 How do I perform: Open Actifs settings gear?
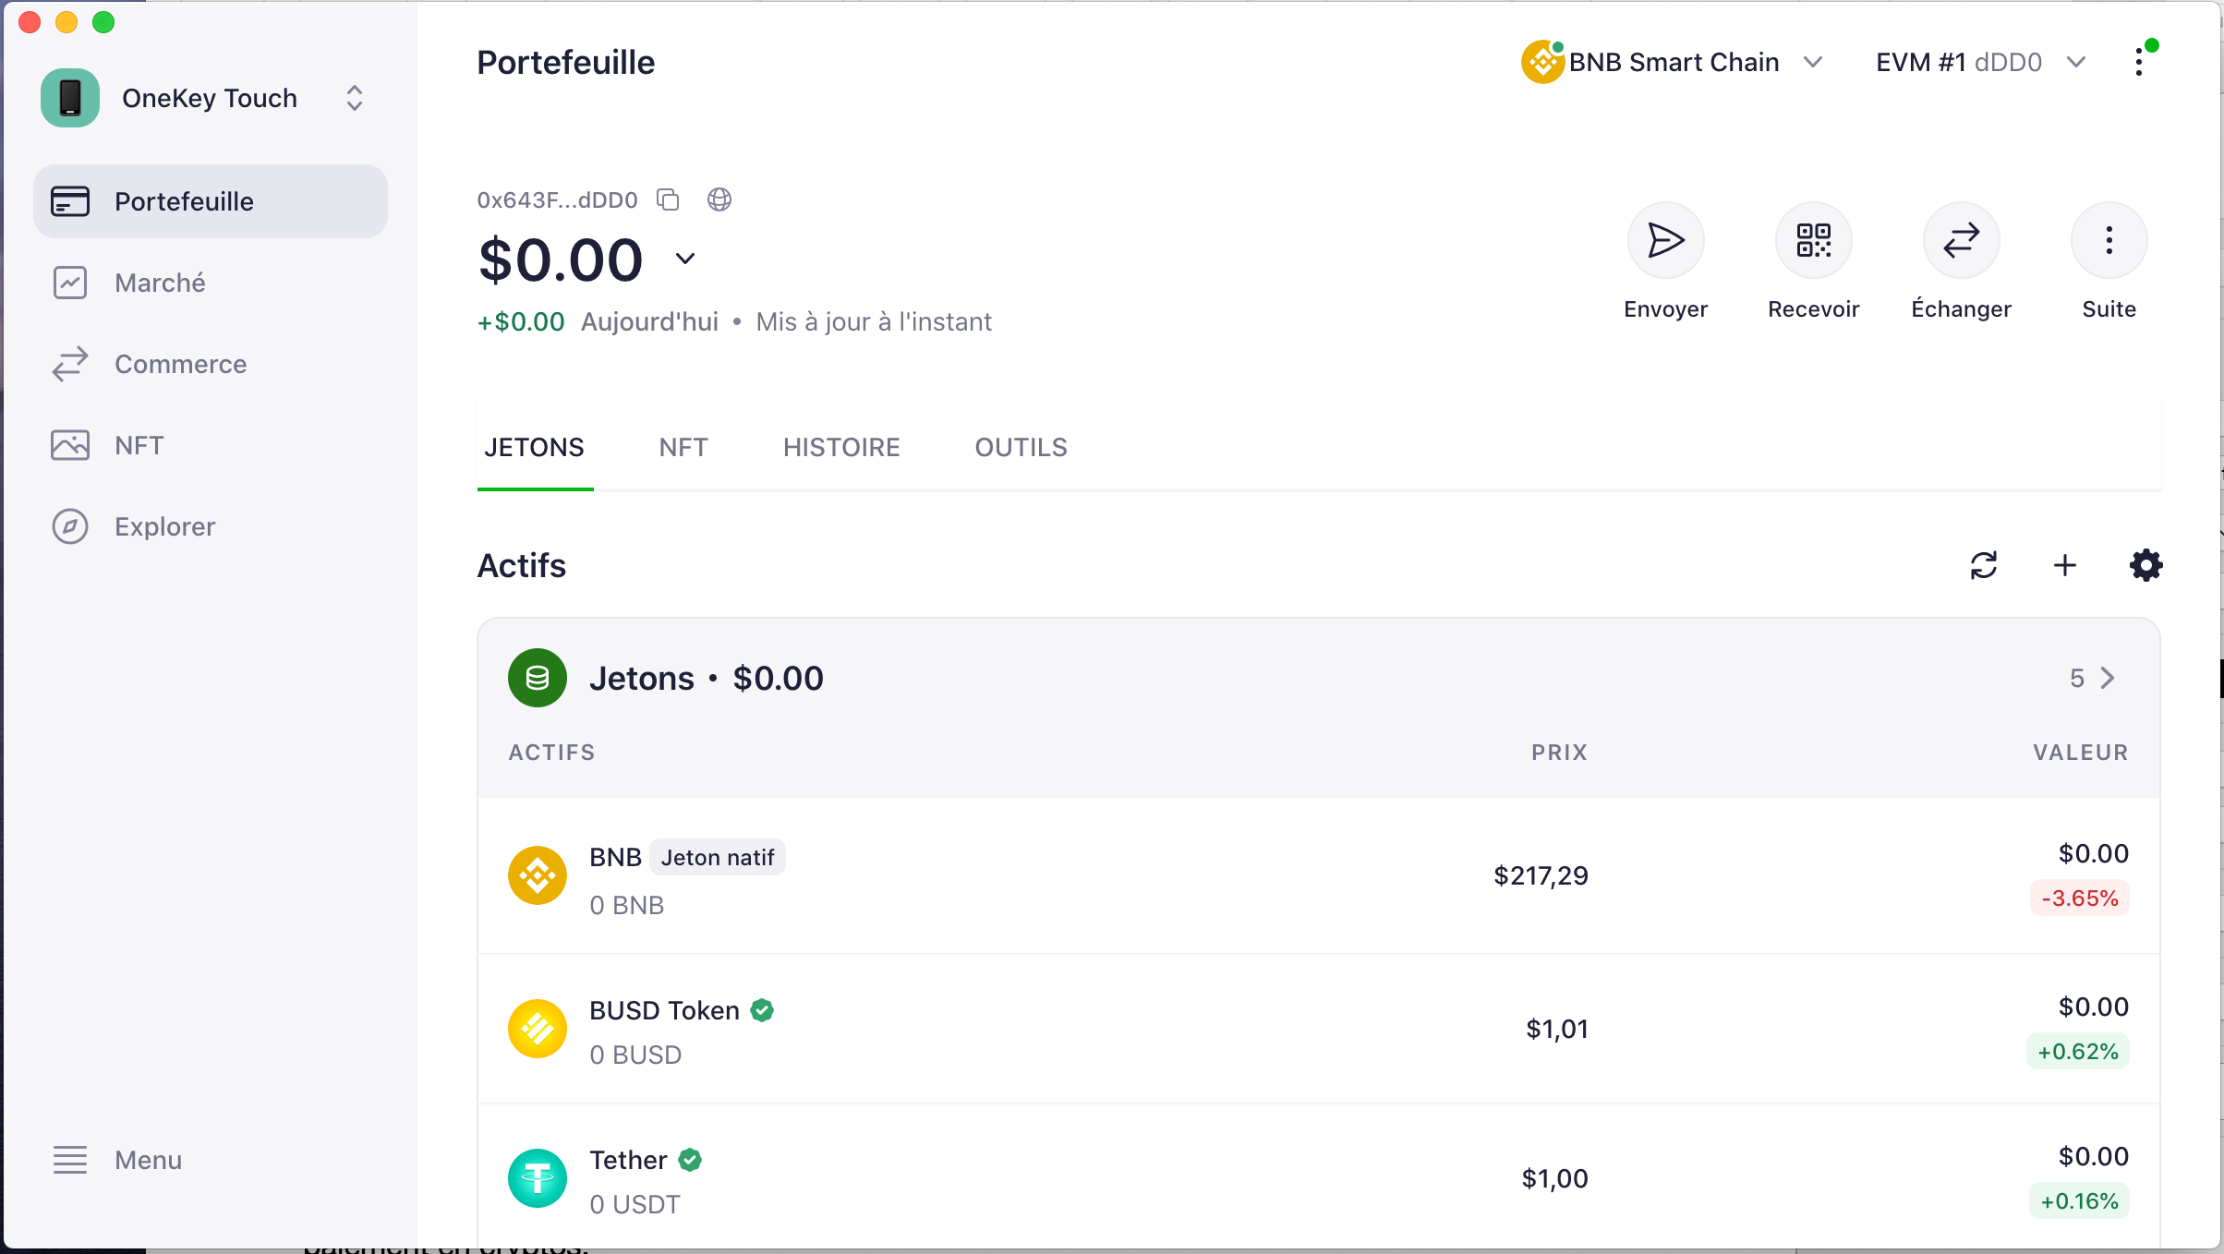point(2145,565)
